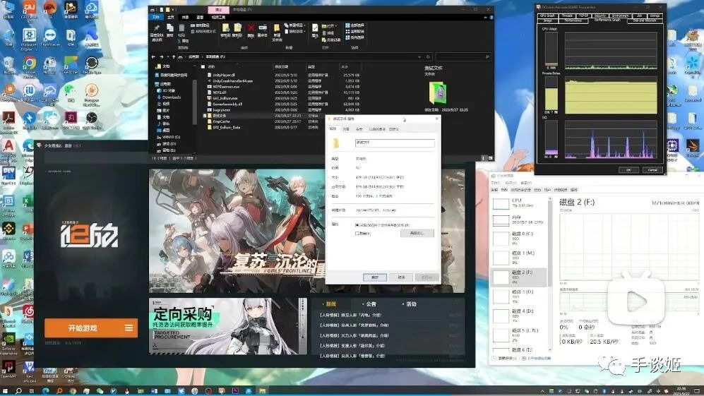The height and width of the screenshot is (396, 704).
Task: Expand the Open dropdown arrow in ribbon
Action: [x=338, y=25]
